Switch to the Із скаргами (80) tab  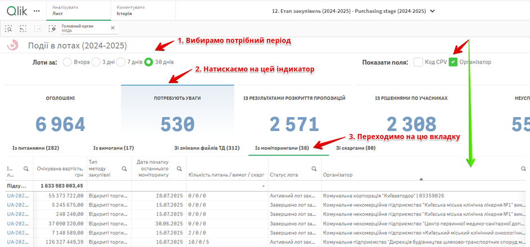pyautogui.click(x=355, y=149)
